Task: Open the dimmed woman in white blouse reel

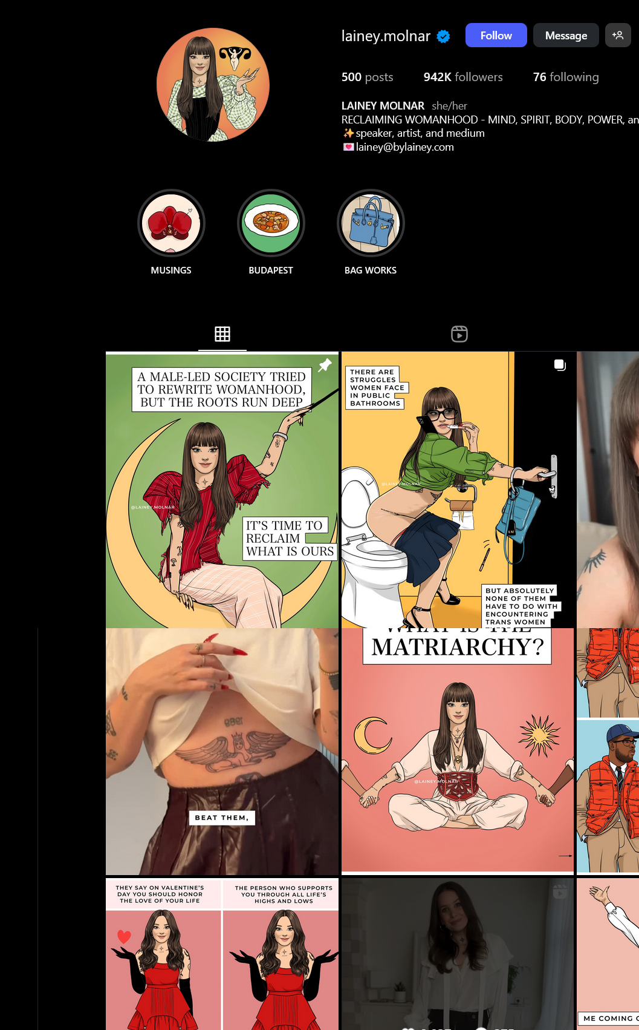Action: (458, 954)
